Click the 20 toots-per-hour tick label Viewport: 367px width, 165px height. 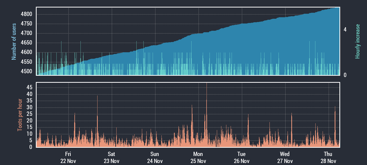[x=29, y=121]
